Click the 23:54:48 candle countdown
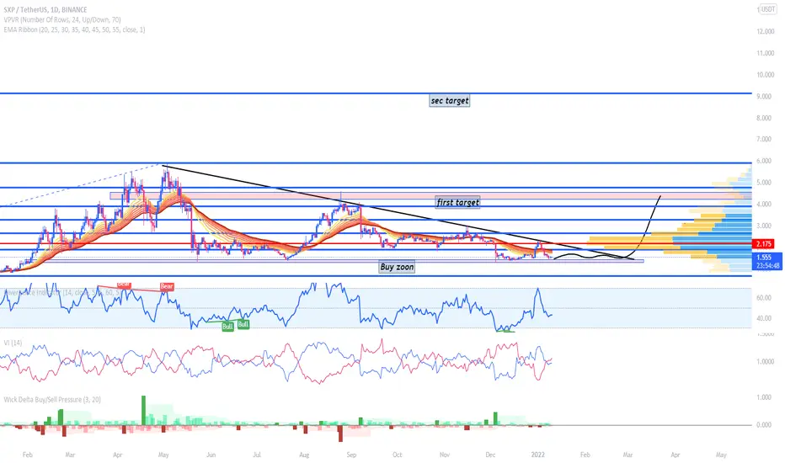Screen dimensions: 785x463 768,266
